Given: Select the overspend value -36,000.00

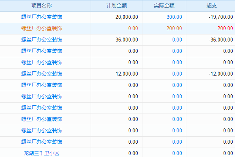Looking at the screenshot, I should tap(221, 40).
